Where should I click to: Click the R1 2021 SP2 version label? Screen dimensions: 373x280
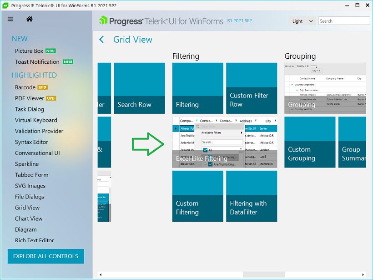240,20
